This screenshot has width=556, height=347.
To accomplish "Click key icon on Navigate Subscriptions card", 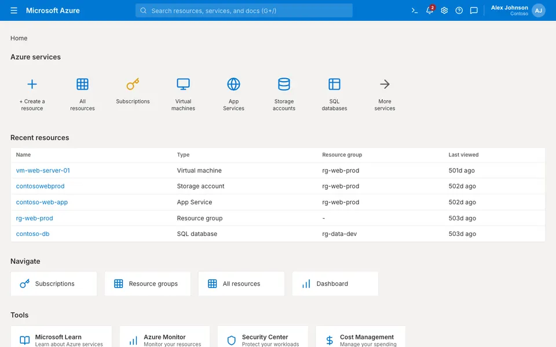I will pyautogui.click(x=24, y=283).
